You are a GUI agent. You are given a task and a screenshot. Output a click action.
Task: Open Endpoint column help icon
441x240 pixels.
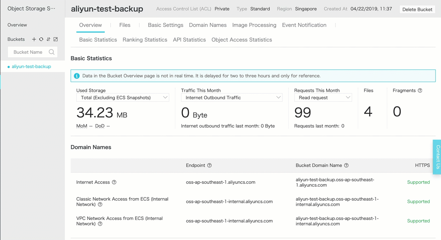(x=209, y=165)
